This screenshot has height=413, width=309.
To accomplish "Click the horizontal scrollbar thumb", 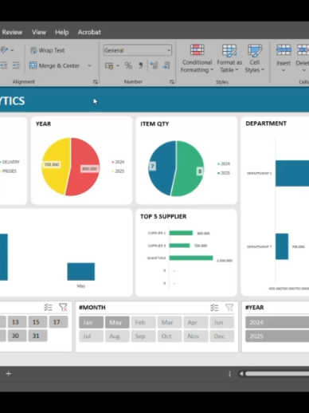I will 277,374.
